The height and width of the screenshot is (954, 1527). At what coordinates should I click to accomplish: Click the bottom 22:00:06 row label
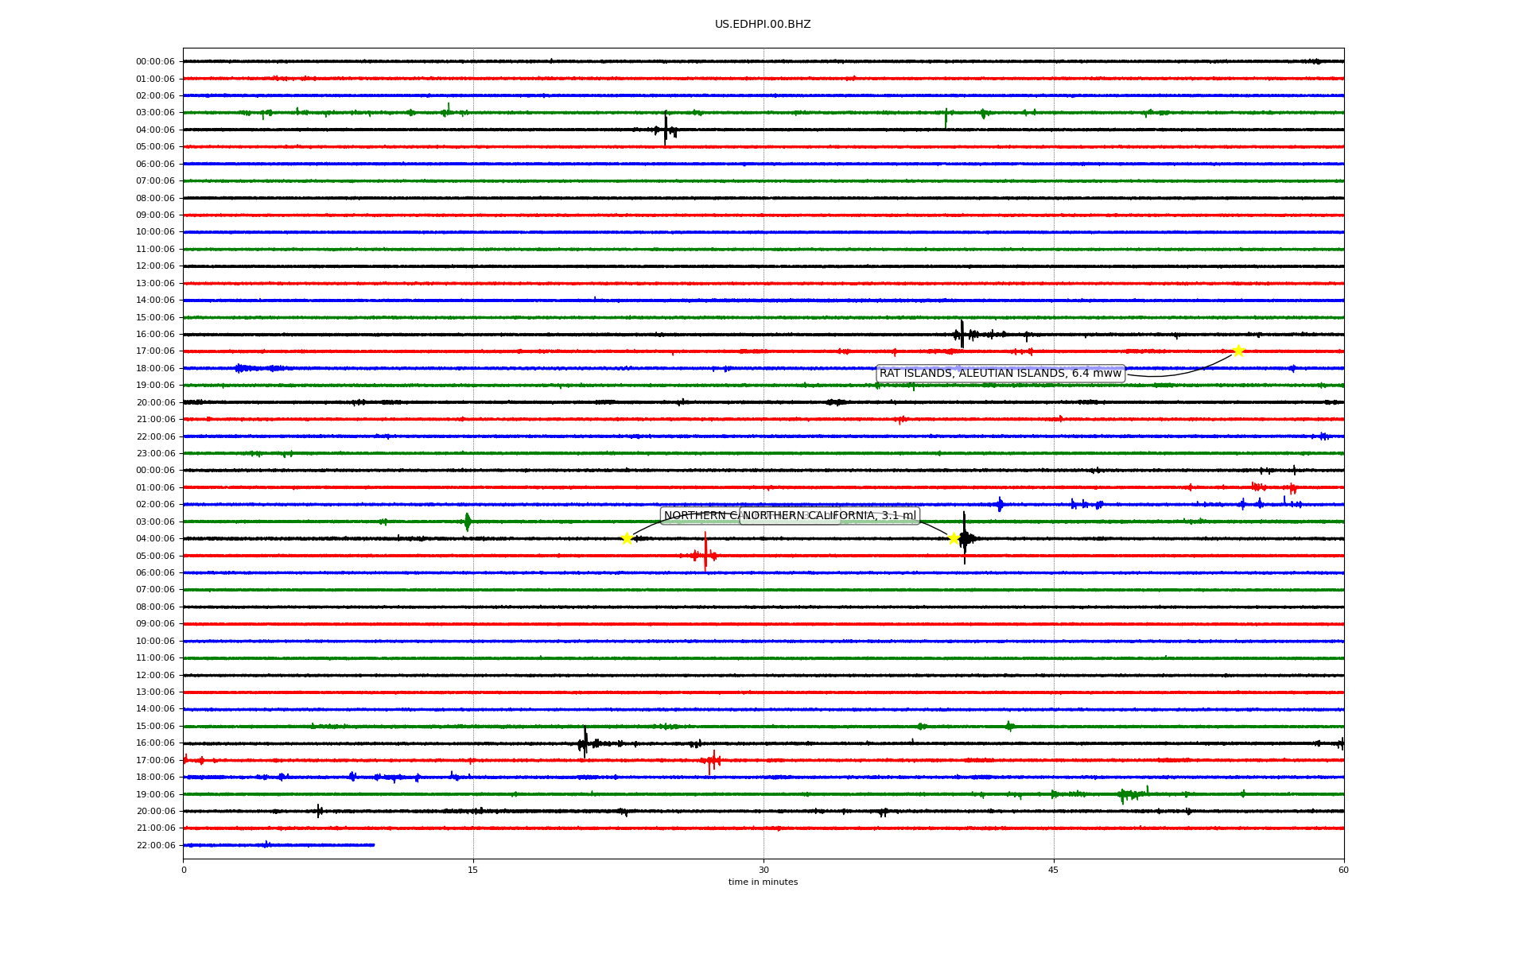(x=155, y=845)
